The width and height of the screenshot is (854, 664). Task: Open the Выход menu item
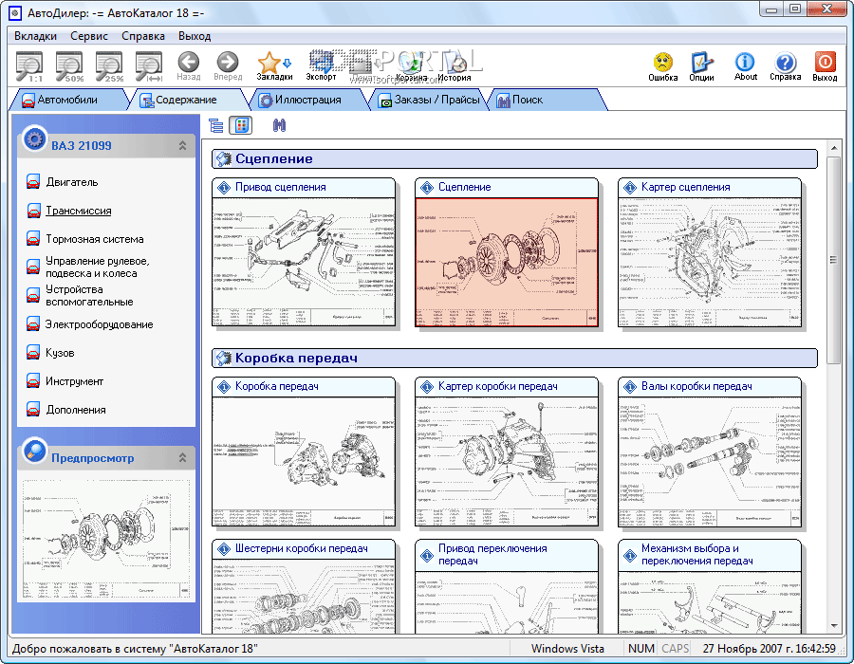[195, 36]
